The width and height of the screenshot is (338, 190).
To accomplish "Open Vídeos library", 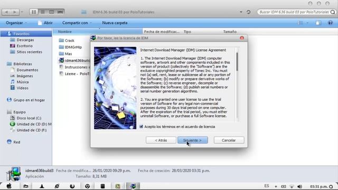I will 19,88.
